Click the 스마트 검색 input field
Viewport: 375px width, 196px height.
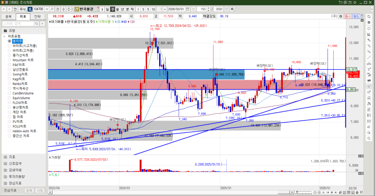[18, 23]
